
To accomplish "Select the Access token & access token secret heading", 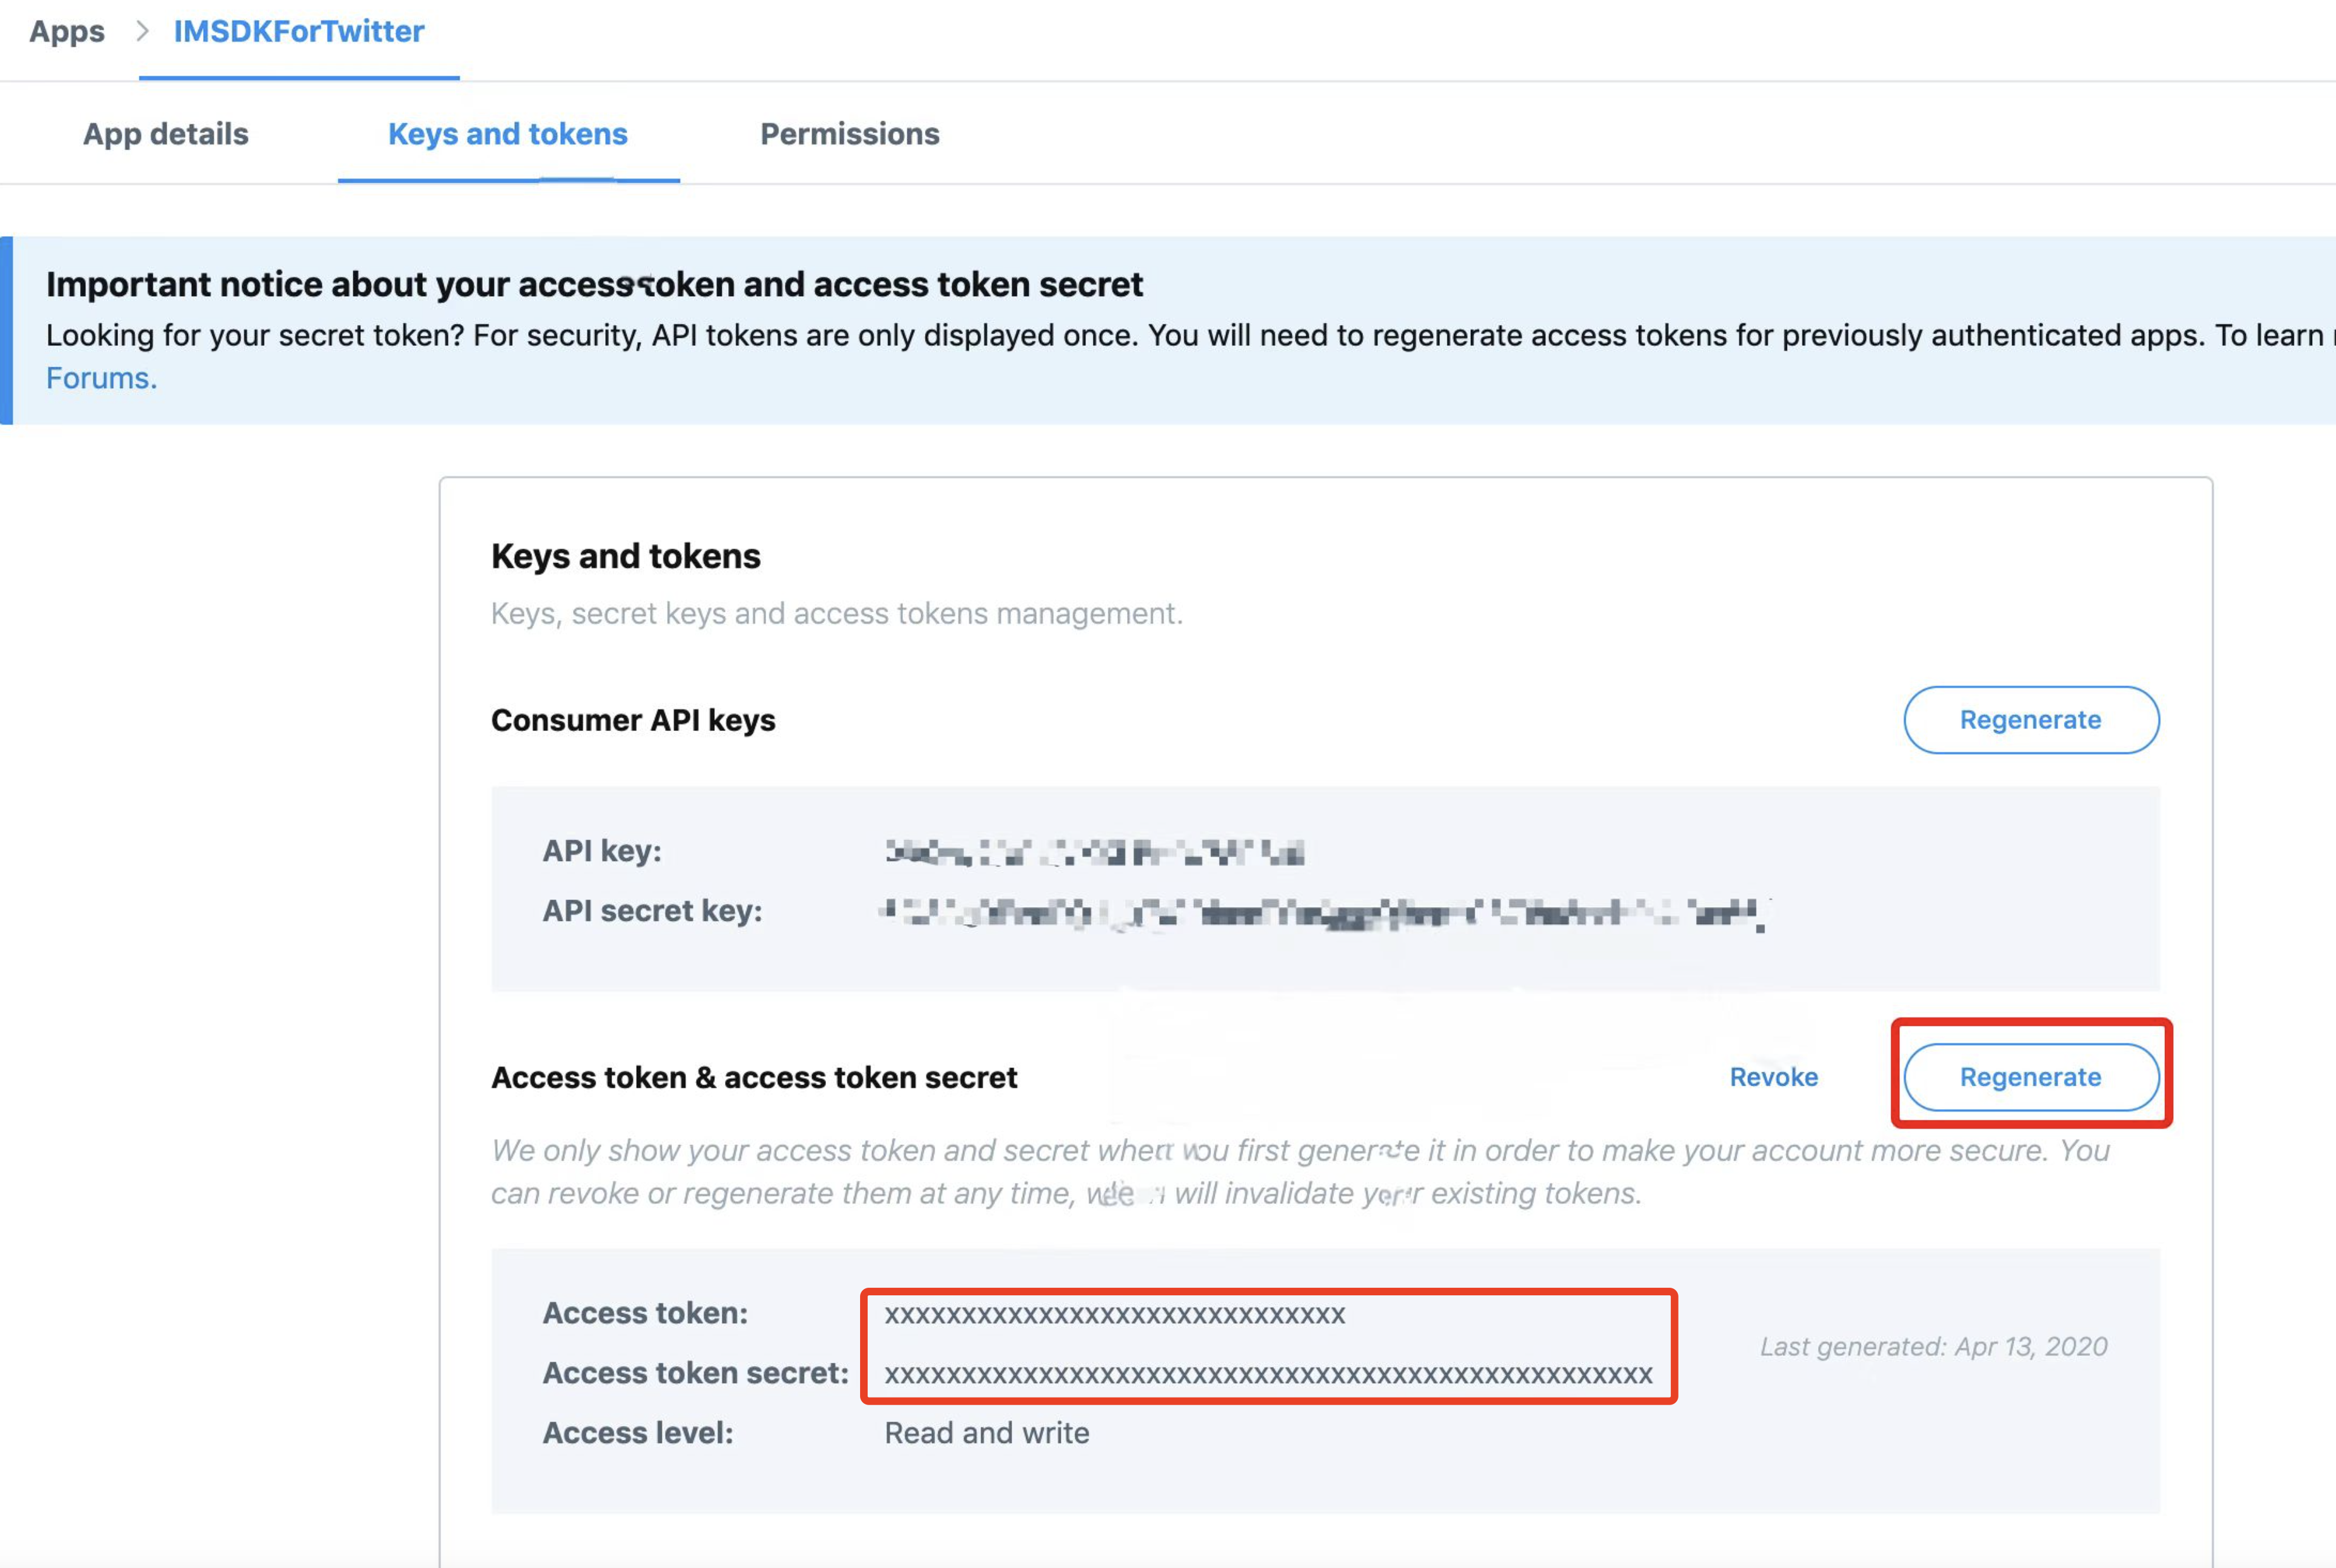I will (755, 1077).
